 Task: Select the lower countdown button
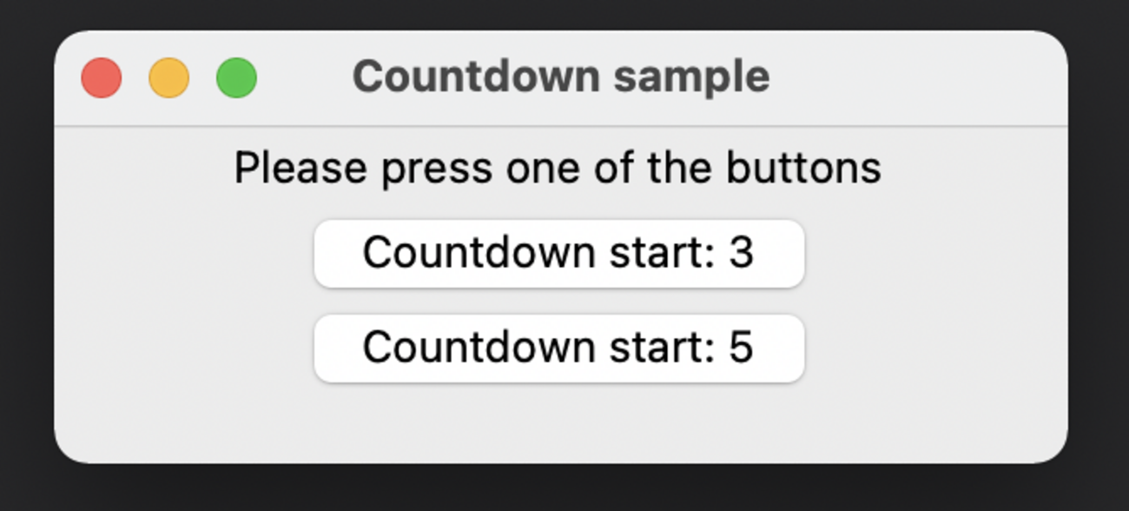[x=558, y=348]
